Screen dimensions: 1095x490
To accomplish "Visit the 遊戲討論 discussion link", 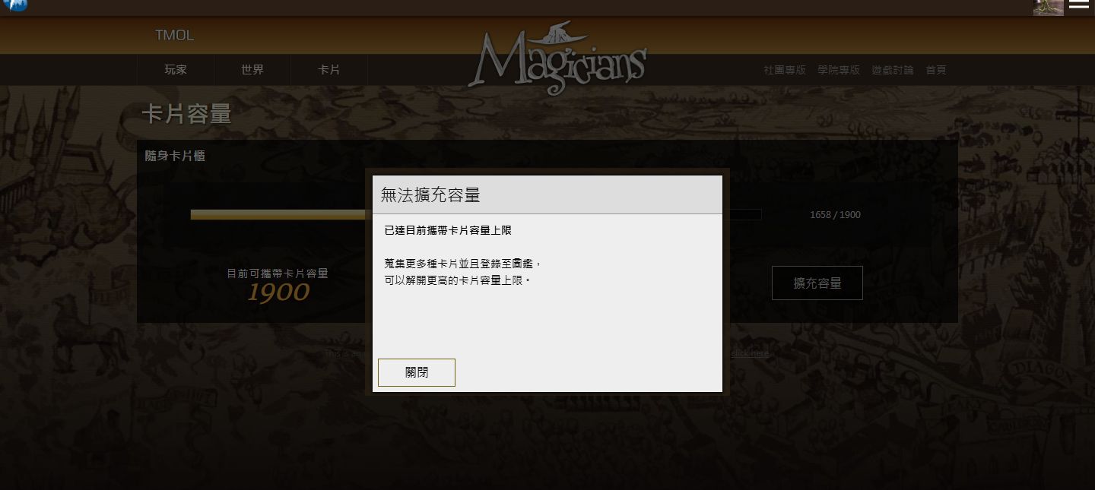I will (893, 70).
